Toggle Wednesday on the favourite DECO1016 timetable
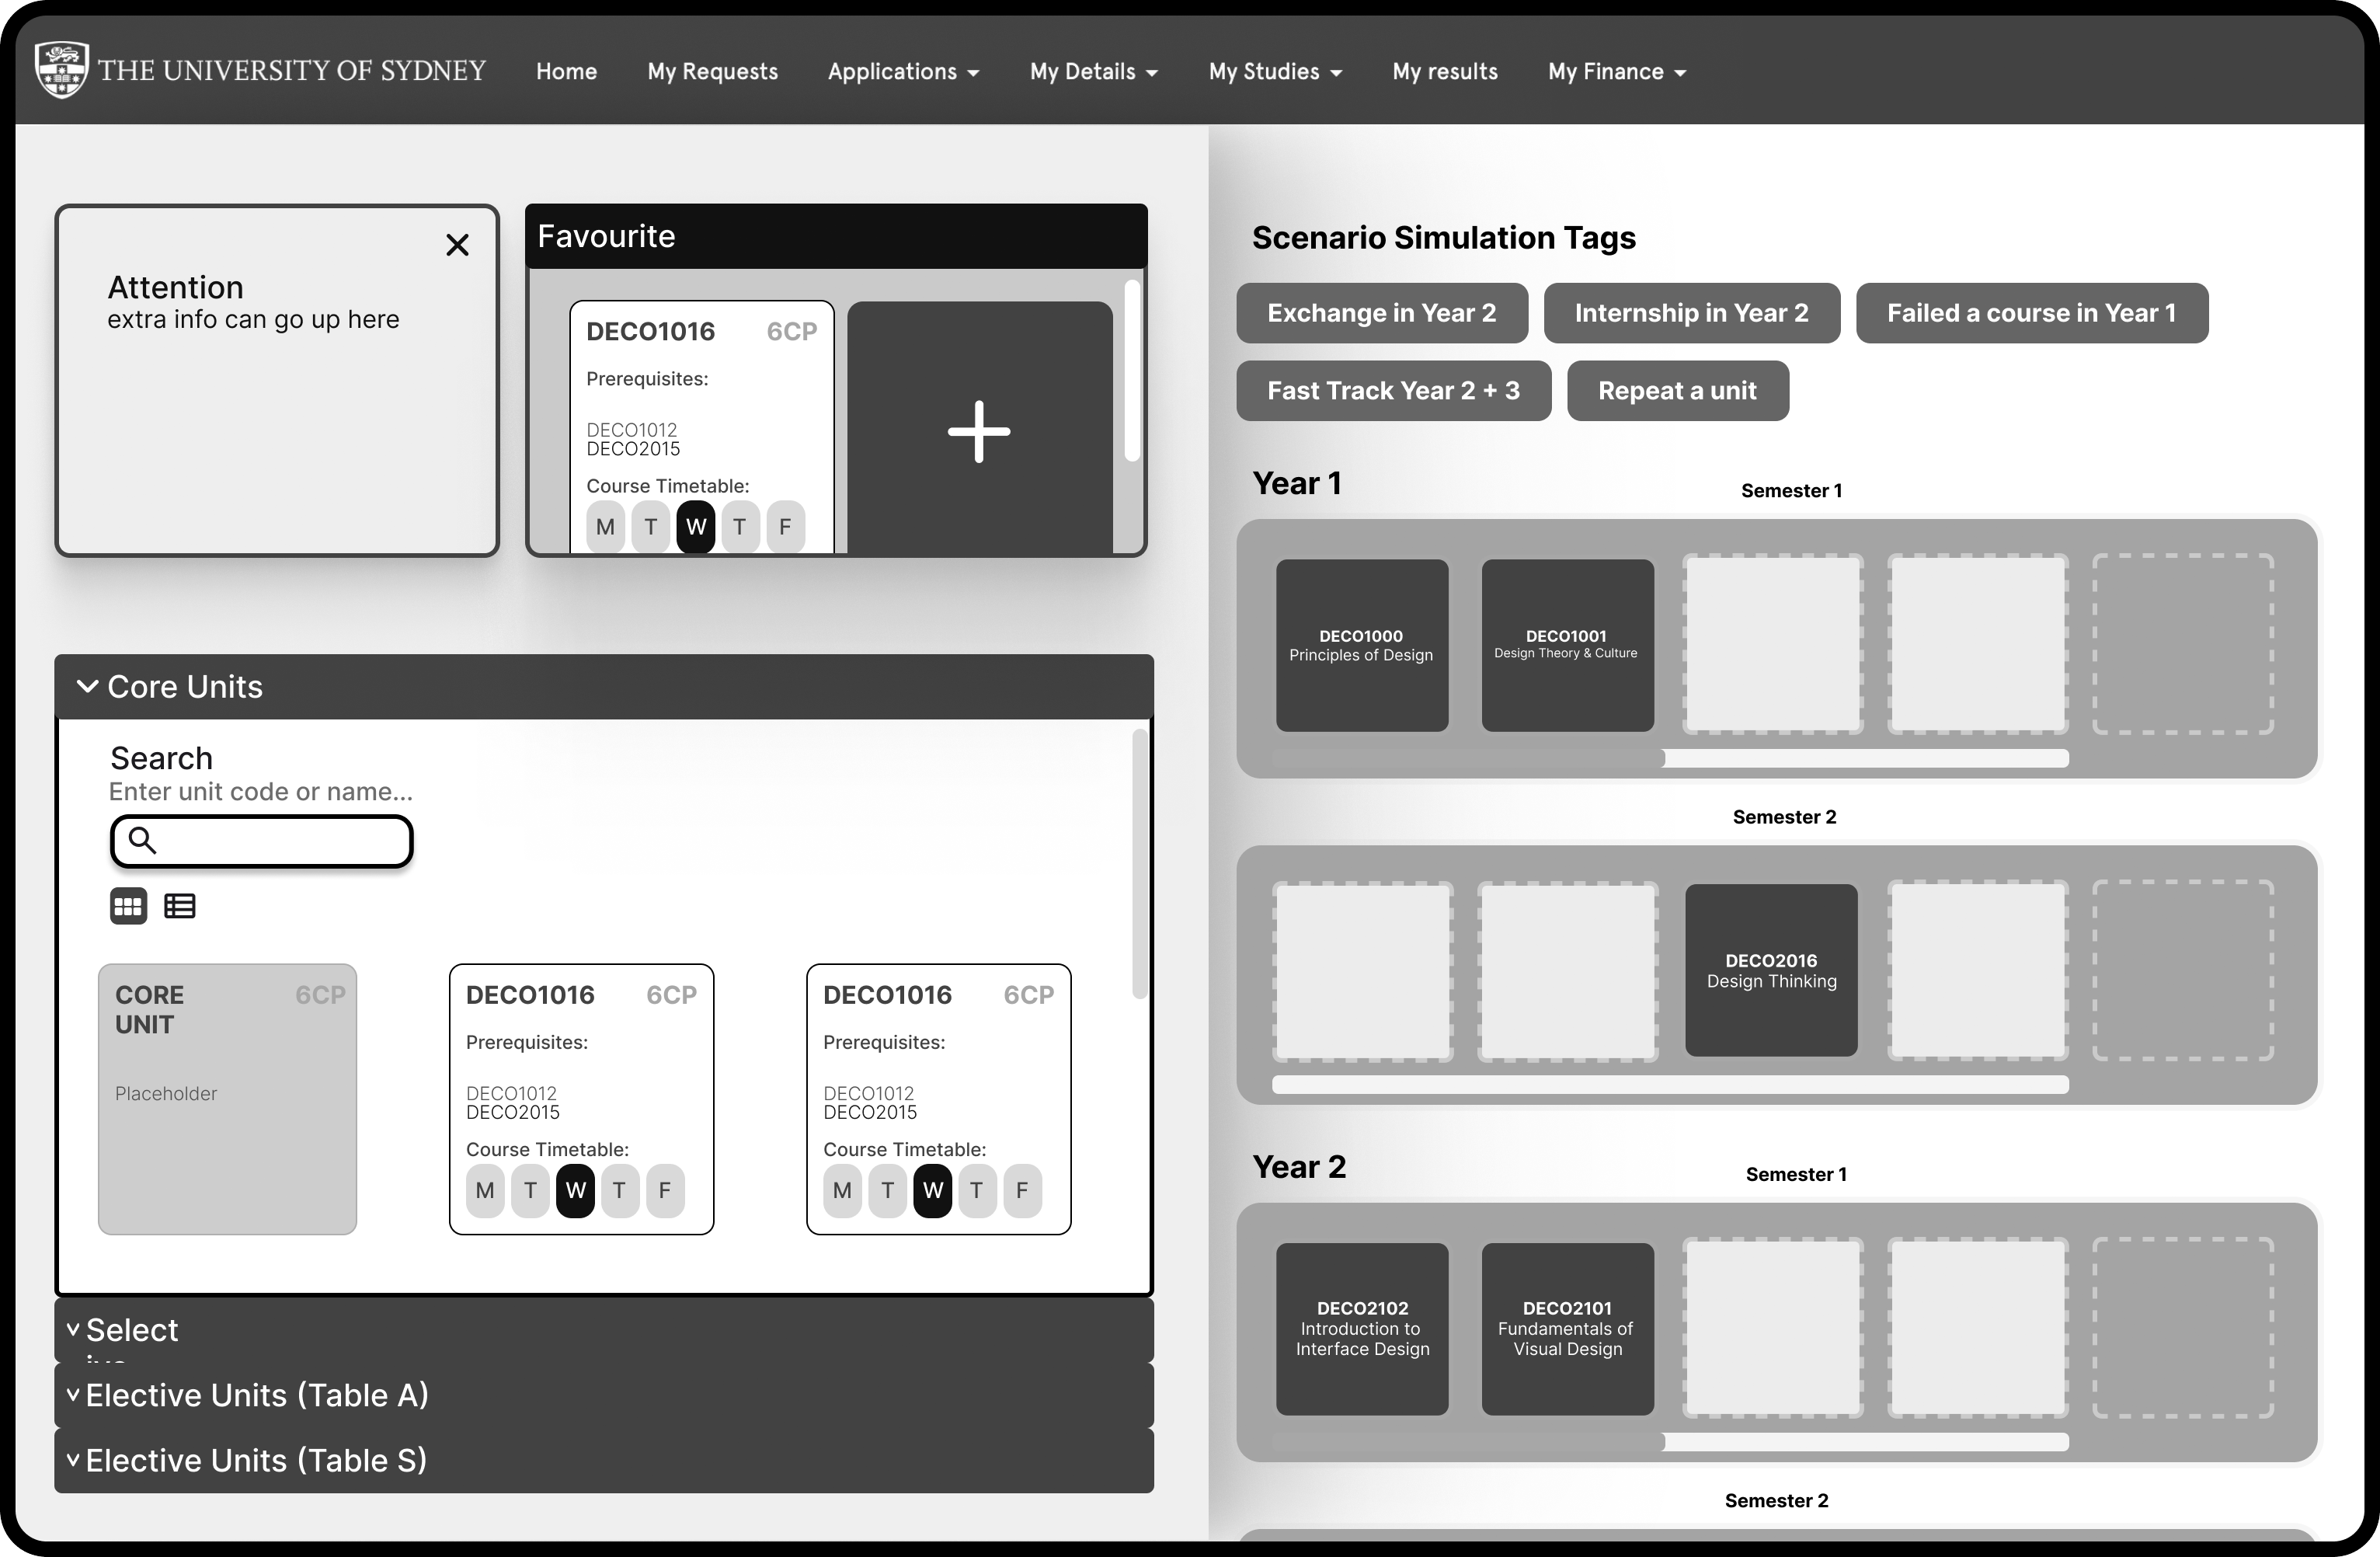 [x=695, y=526]
